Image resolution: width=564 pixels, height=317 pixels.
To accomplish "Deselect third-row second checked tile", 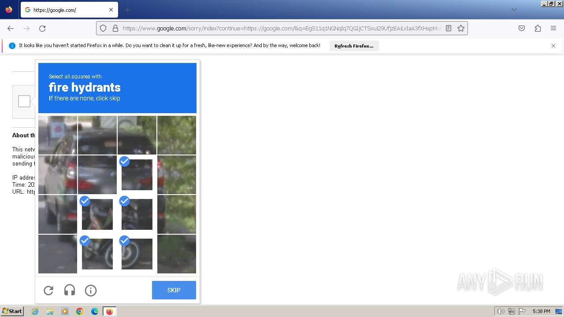I will coord(97,214).
